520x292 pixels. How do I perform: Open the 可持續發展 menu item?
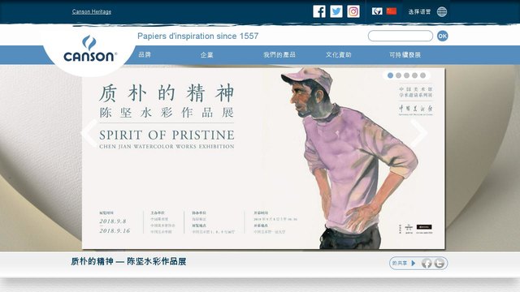(405, 55)
